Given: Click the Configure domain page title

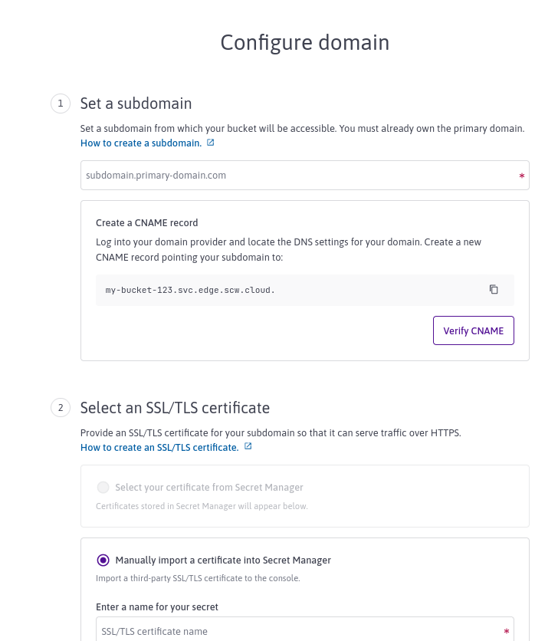Looking at the screenshot, I should coord(304,42).
